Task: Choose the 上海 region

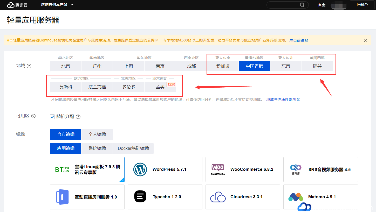Action: (128, 66)
